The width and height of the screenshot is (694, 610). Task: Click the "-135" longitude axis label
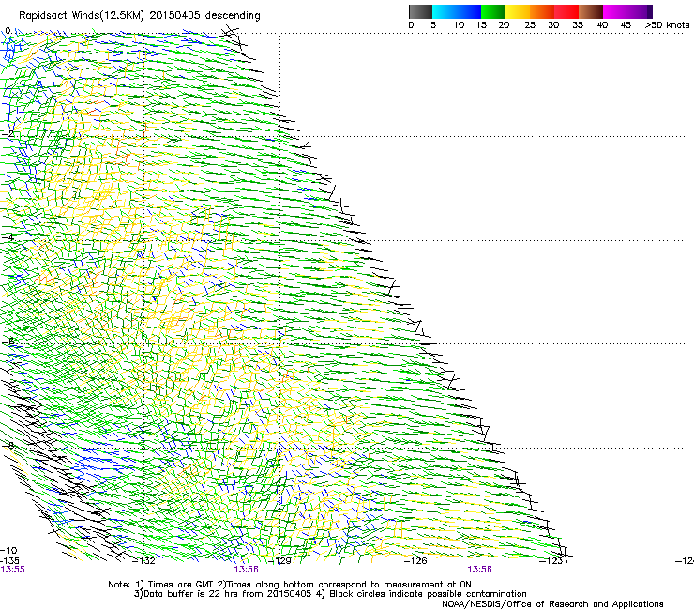pos(9,561)
